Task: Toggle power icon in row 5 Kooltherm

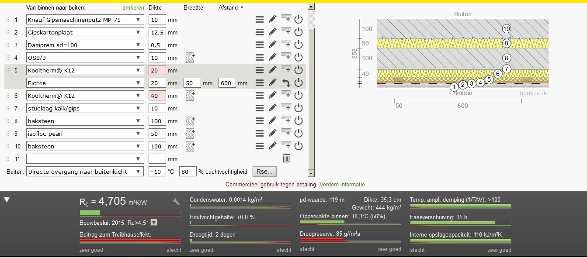Action: [299, 70]
